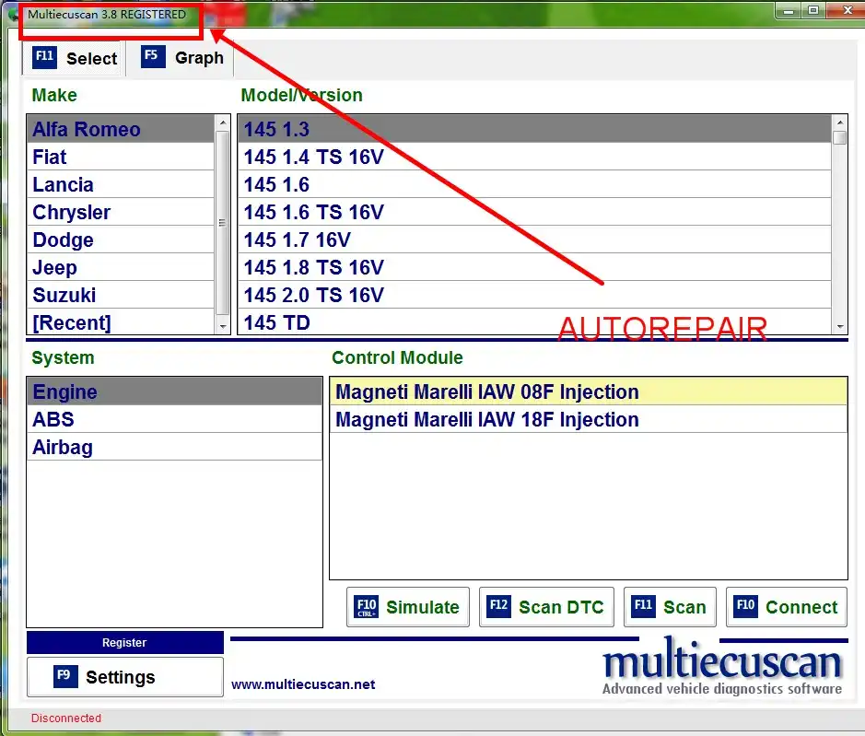Click Model/Version list scroll up arrow
The image size is (865, 736).
point(839,123)
